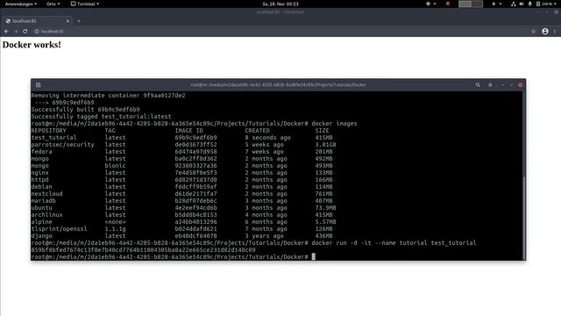Close the terminal window
The height and width of the screenshot is (316, 561).
click(520, 85)
